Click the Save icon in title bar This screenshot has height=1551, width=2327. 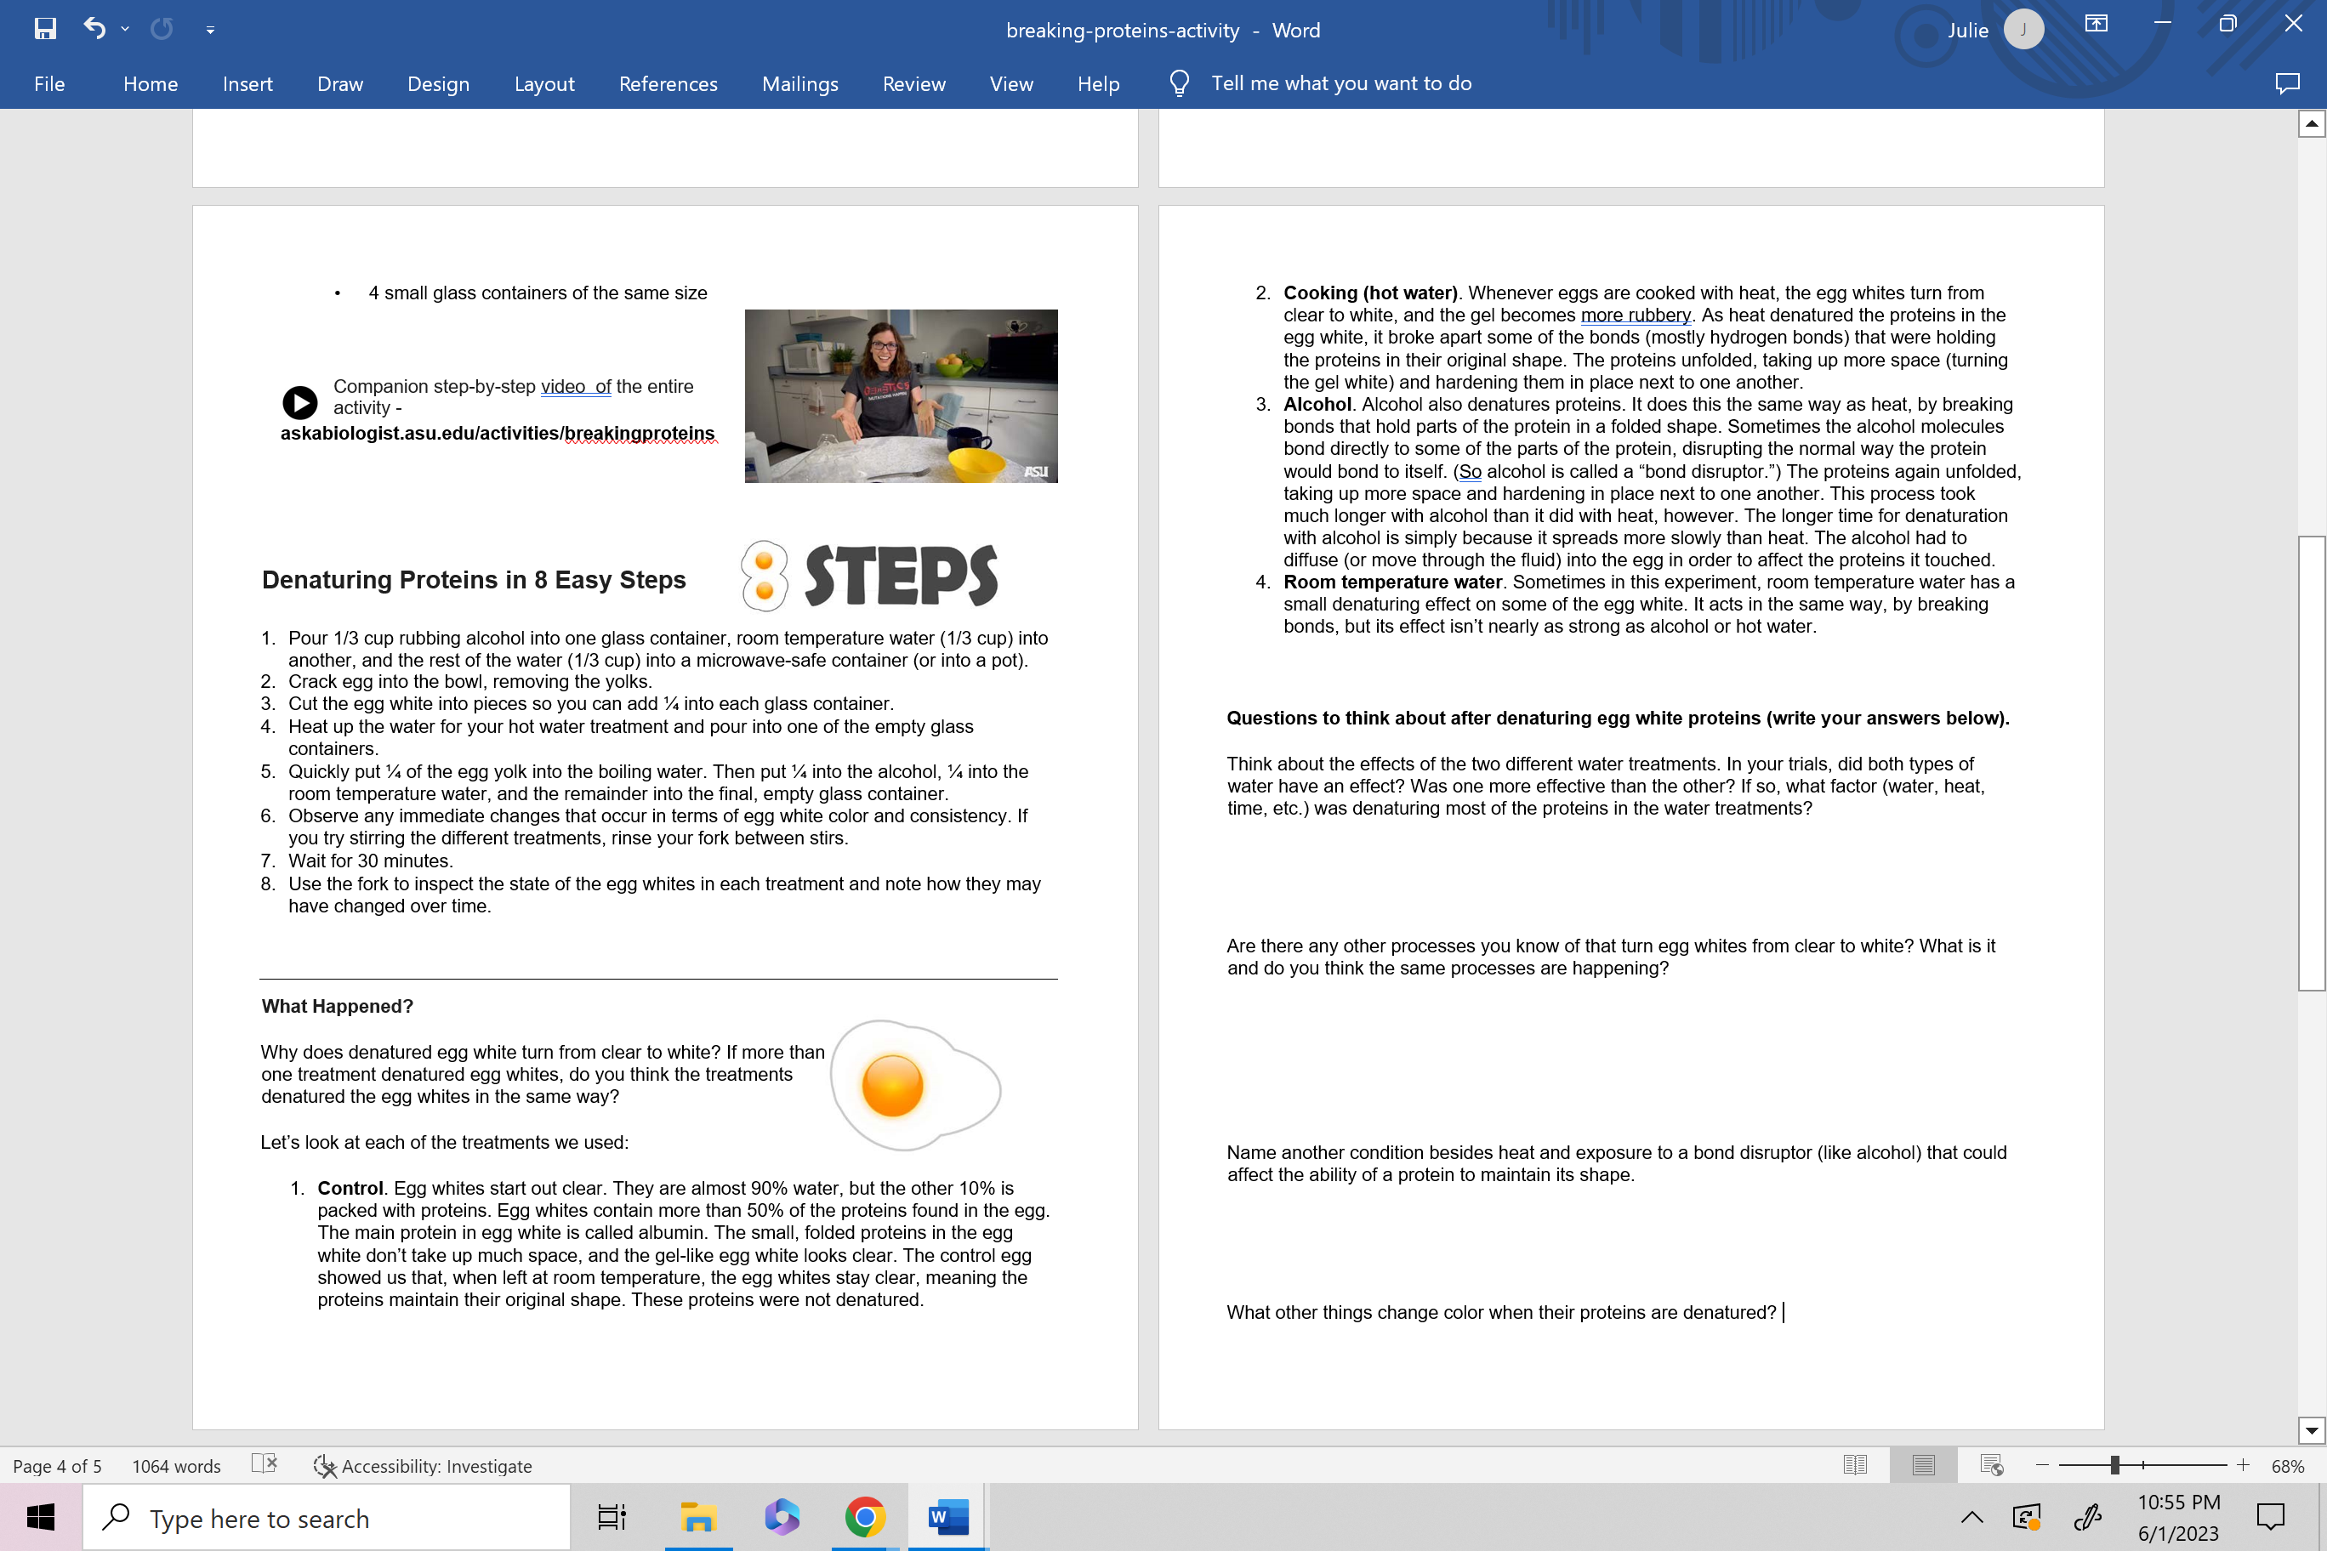46,29
